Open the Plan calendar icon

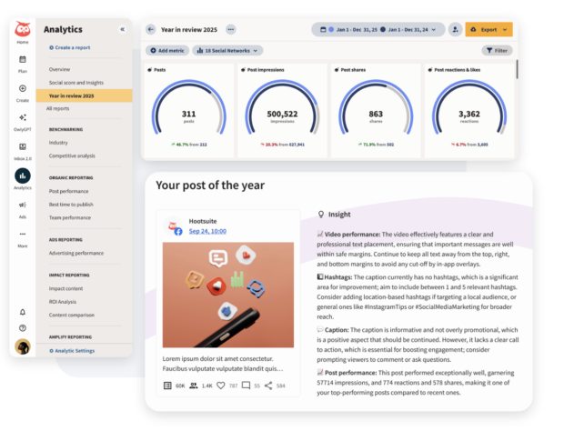click(23, 59)
